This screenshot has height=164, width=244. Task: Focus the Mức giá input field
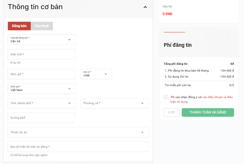point(42,74)
